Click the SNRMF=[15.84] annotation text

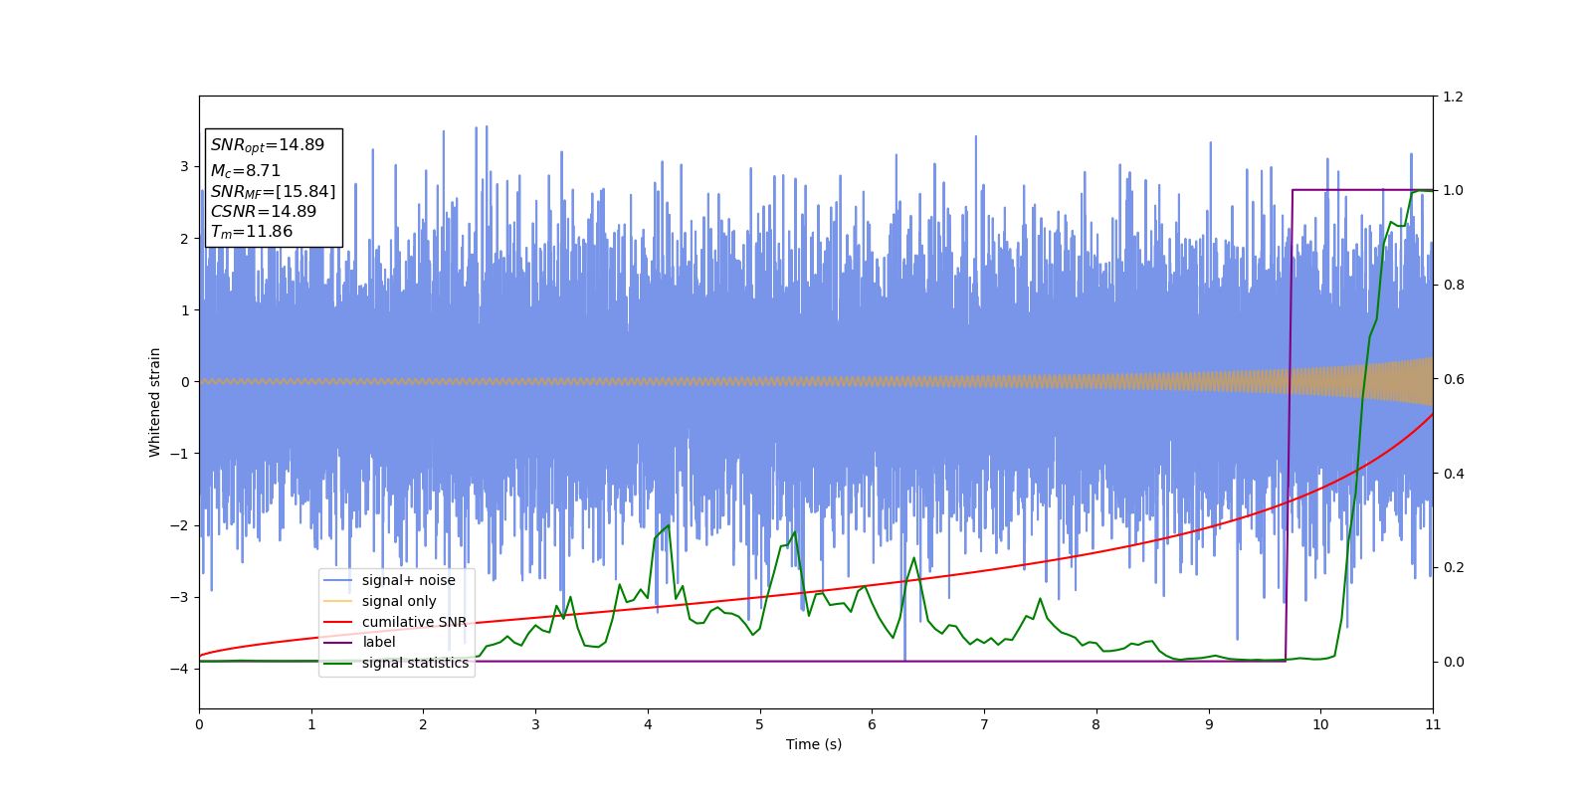[273, 192]
